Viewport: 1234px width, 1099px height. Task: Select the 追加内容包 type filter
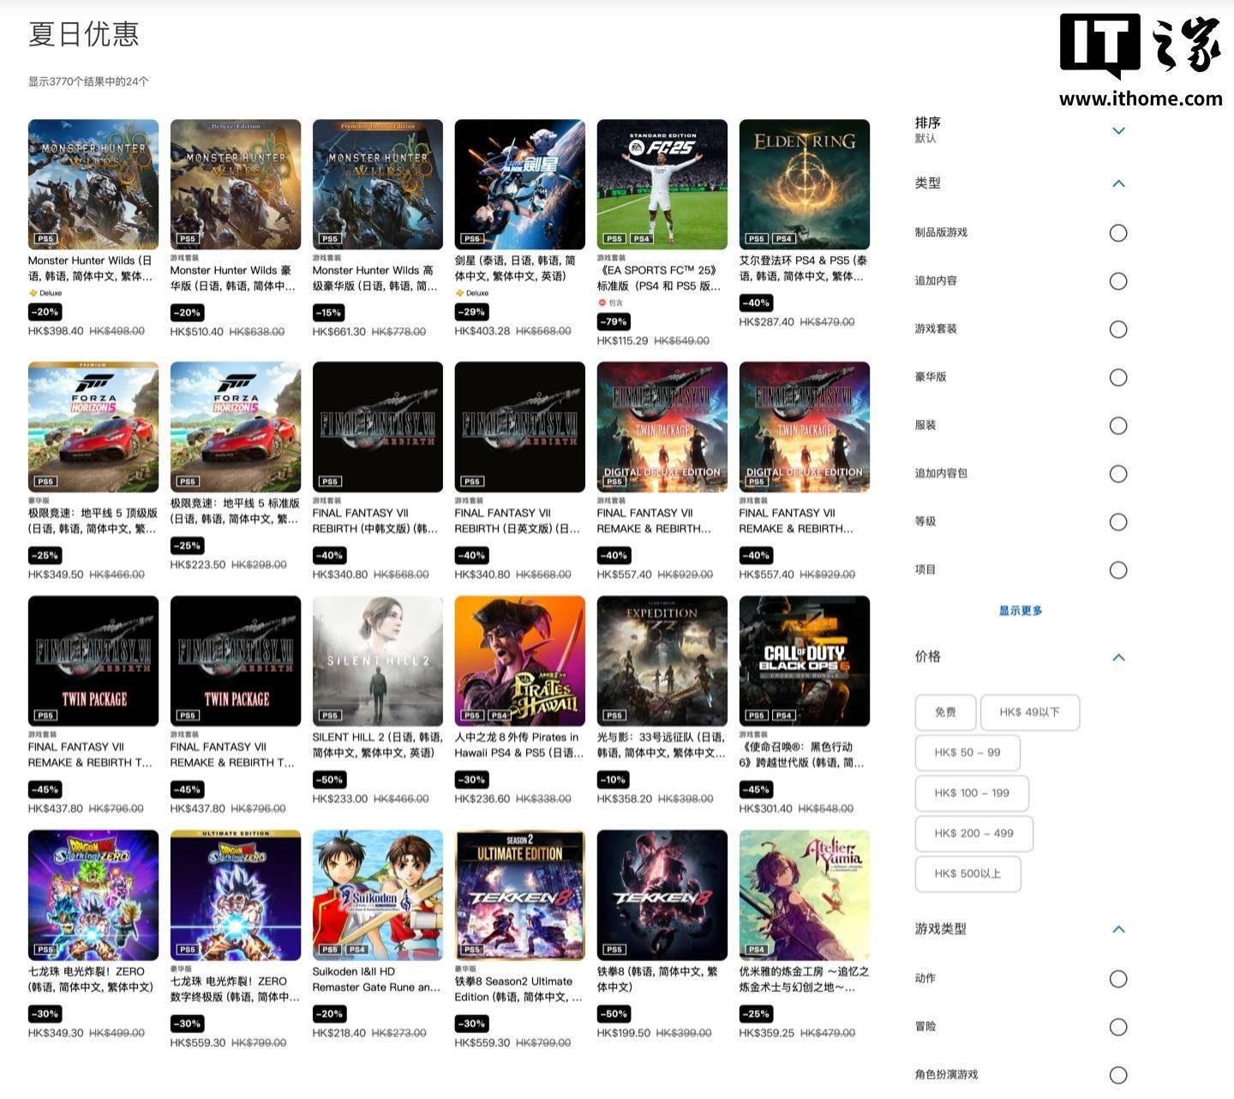pos(1118,474)
